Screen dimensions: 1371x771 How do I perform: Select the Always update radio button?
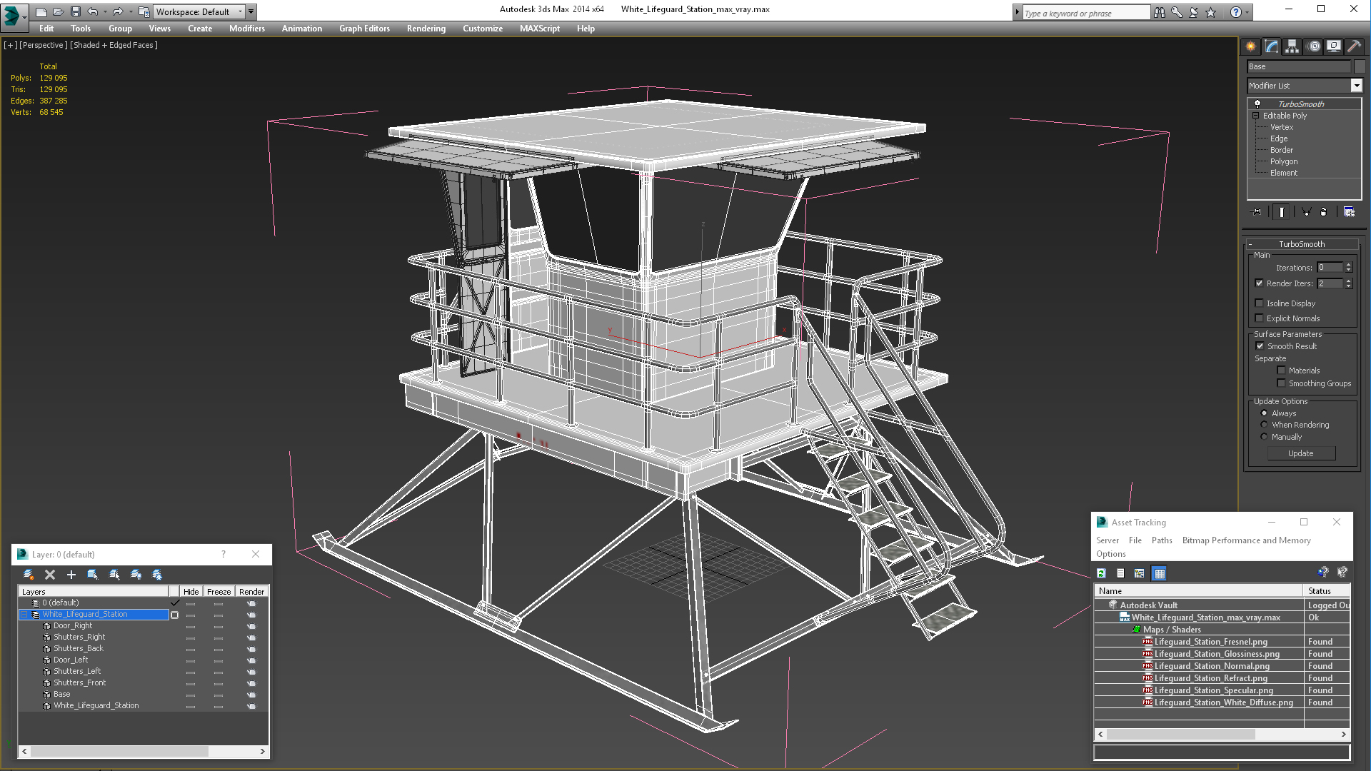tap(1264, 413)
